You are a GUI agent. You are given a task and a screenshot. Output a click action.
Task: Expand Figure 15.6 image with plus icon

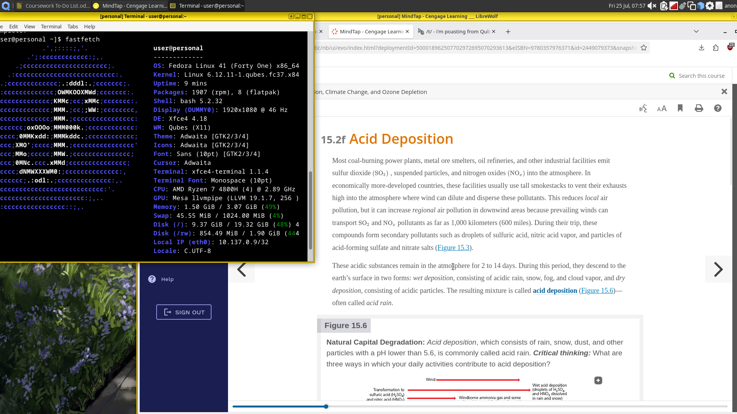click(x=598, y=380)
